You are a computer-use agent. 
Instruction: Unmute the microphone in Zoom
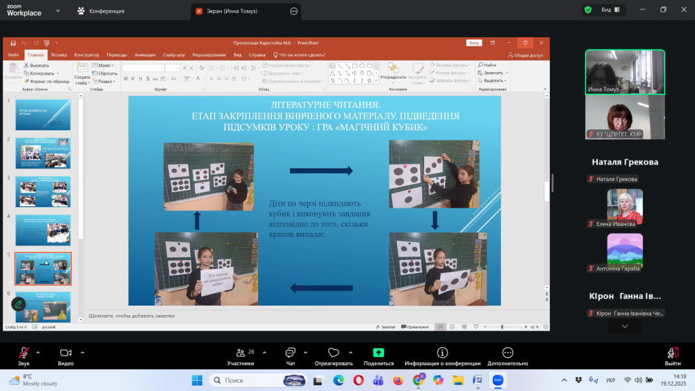(x=23, y=353)
